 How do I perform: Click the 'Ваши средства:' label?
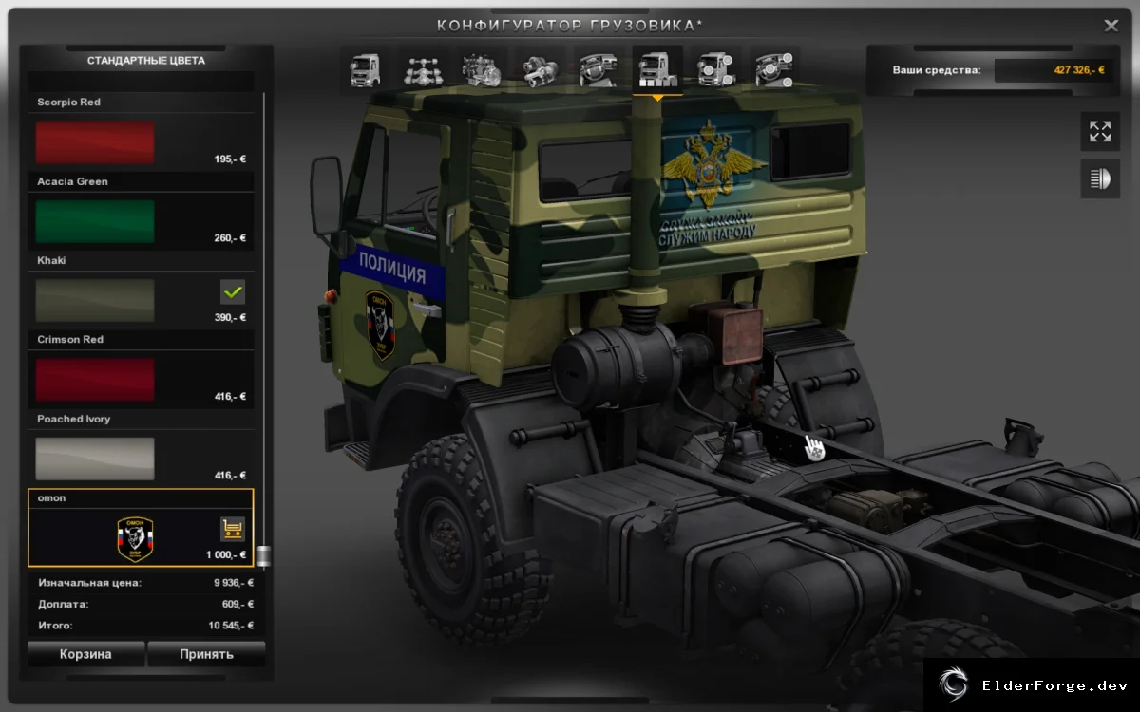tap(937, 70)
